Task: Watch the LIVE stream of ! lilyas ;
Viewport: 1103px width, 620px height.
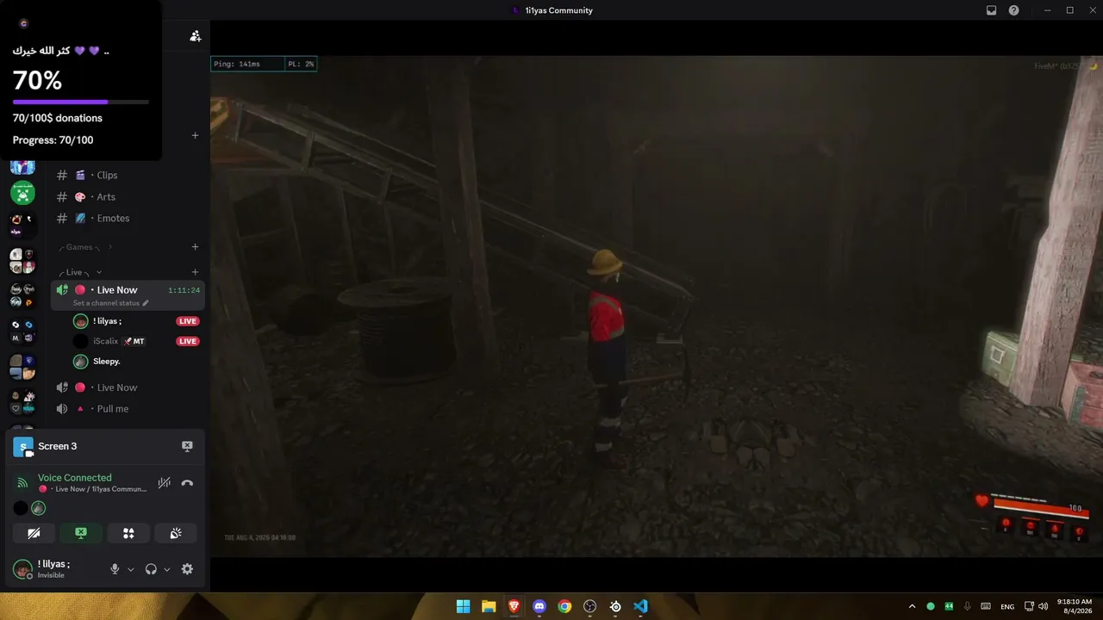Action: click(188, 321)
